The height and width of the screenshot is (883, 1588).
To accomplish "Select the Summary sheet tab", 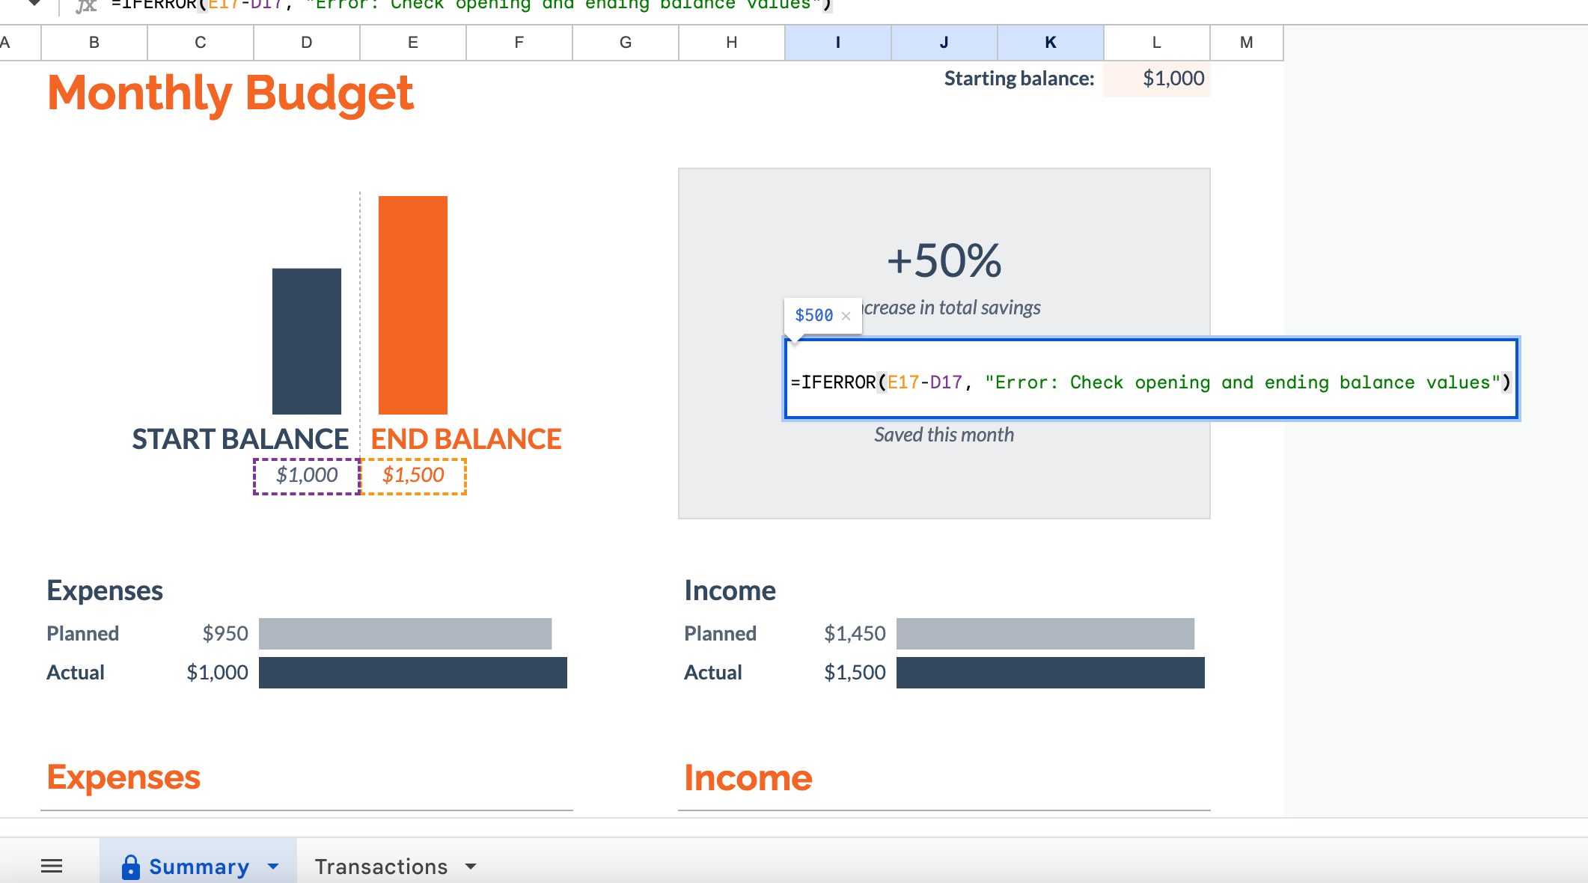I will (198, 867).
